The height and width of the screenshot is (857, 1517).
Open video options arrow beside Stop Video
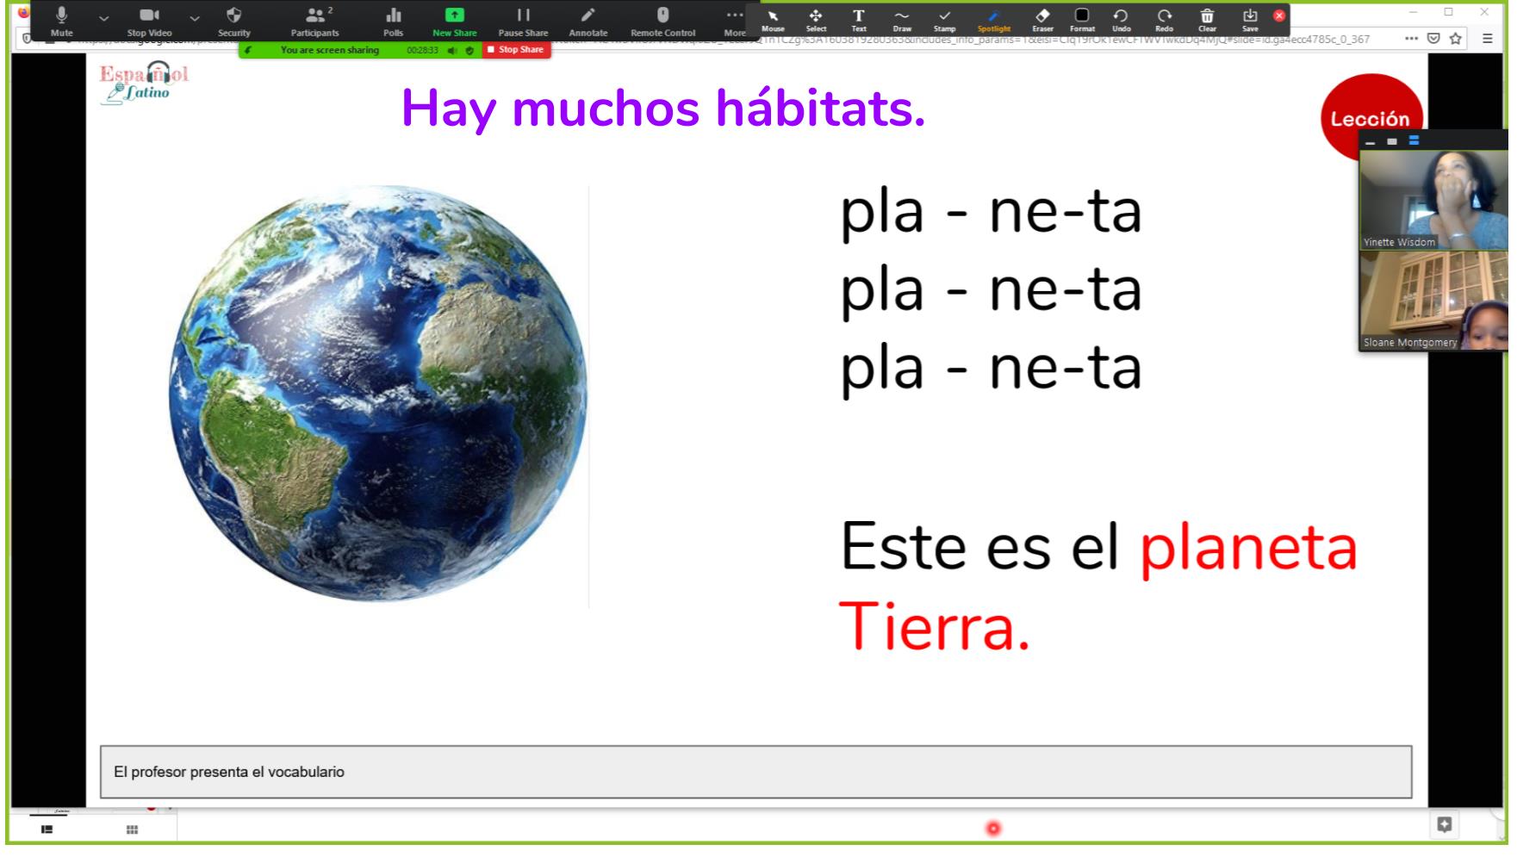195,17
